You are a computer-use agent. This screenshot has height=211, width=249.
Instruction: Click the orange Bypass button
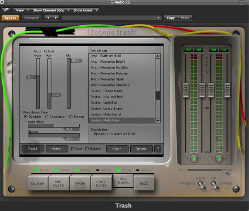[x=10, y=18]
